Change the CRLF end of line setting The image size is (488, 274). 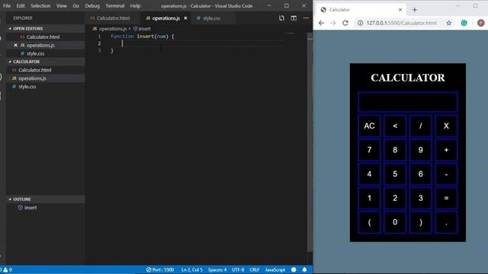254,269
